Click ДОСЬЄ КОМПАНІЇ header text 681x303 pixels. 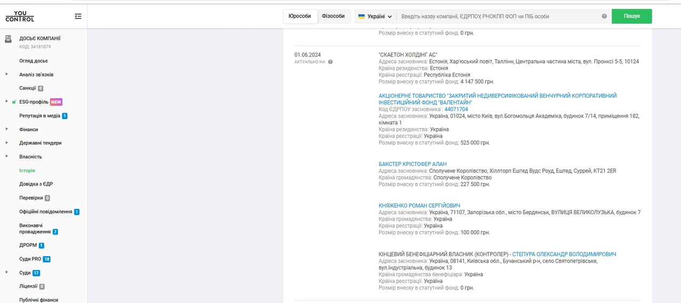(x=40, y=38)
